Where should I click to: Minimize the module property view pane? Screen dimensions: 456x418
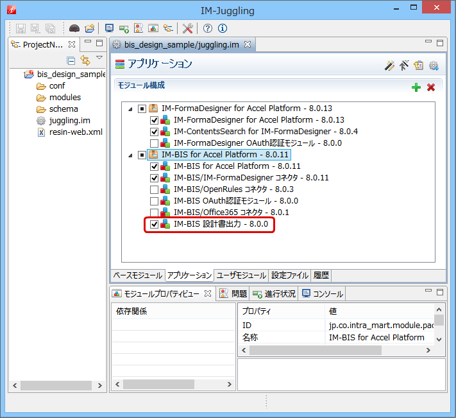coord(428,290)
